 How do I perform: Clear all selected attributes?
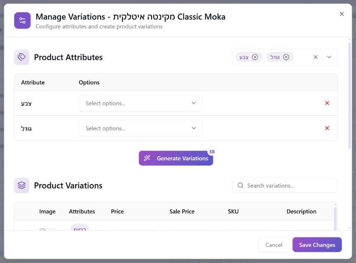pos(315,57)
